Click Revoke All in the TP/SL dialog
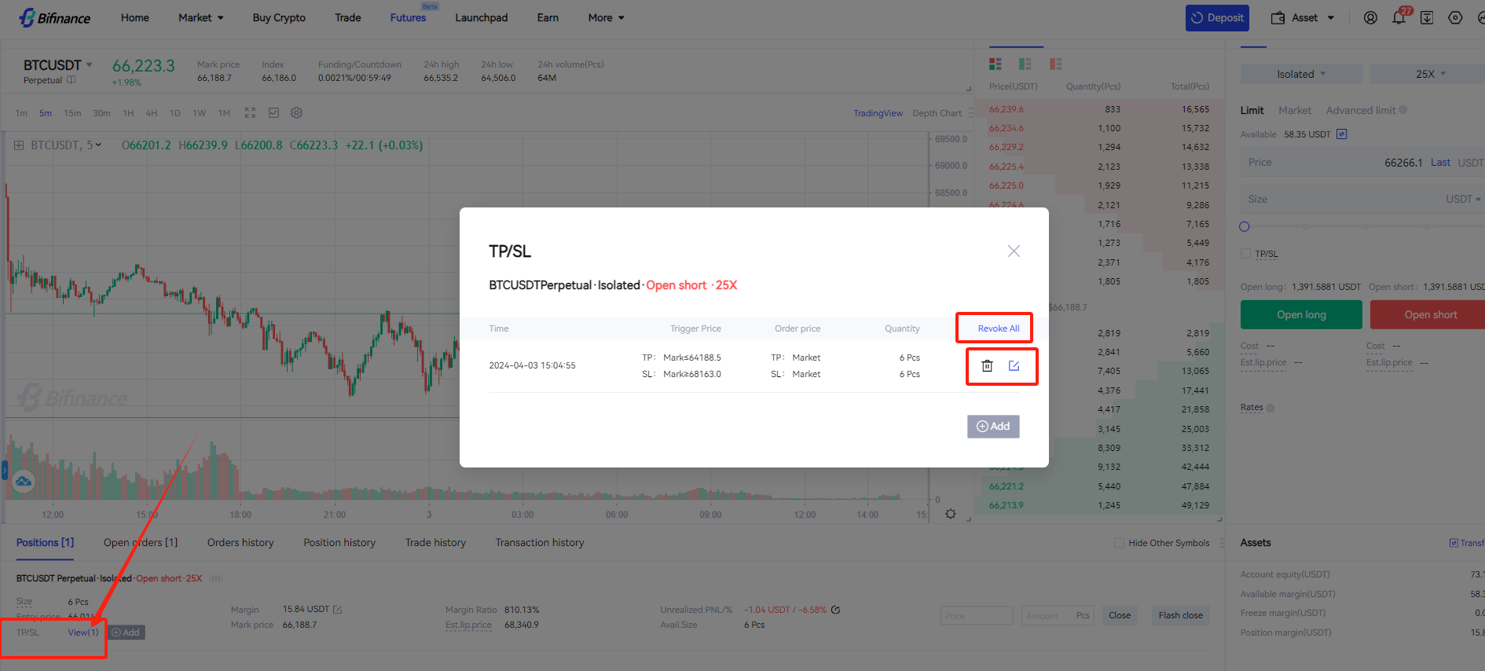The width and height of the screenshot is (1485, 671). click(998, 328)
